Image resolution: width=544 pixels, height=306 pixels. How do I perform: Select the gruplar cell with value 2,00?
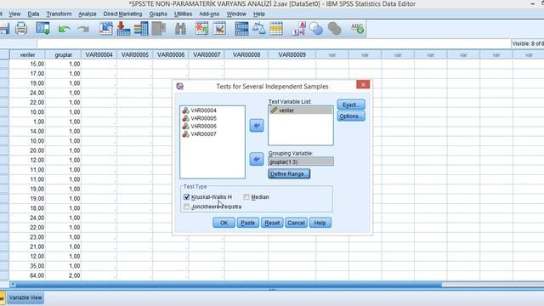[x=63, y=275]
